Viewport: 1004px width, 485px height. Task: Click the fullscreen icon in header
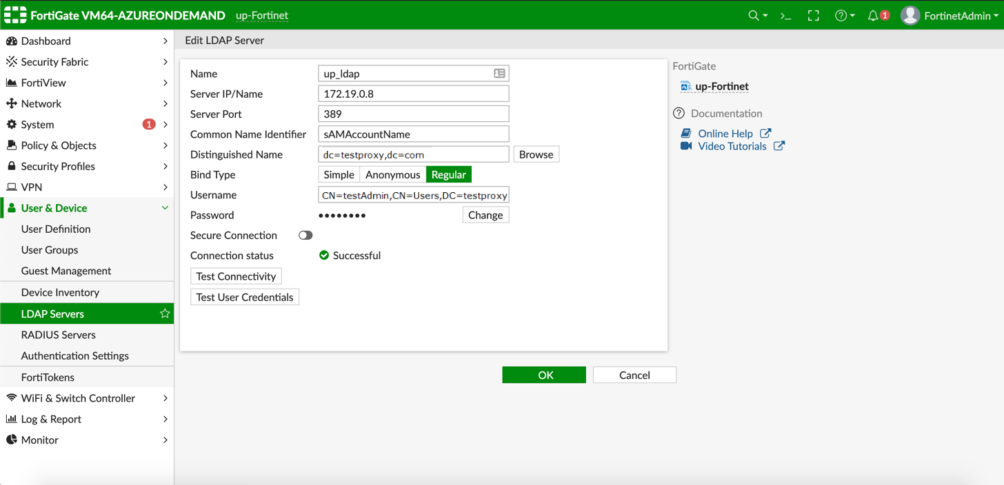tap(814, 15)
